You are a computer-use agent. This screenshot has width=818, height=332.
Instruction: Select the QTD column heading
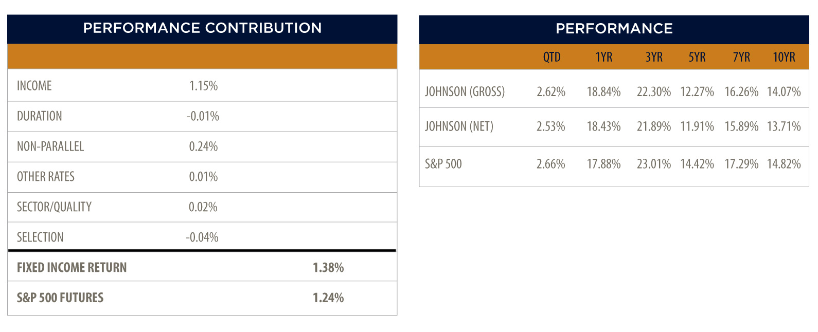(552, 57)
